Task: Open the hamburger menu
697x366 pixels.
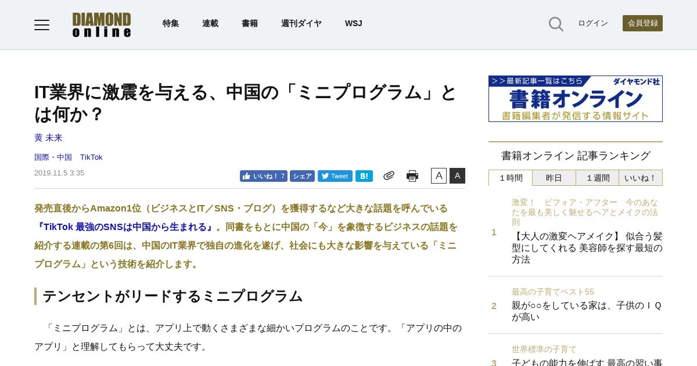Action: point(42,24)
